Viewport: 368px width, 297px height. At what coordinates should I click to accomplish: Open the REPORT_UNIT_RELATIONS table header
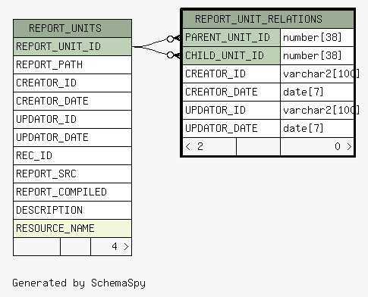268,19
